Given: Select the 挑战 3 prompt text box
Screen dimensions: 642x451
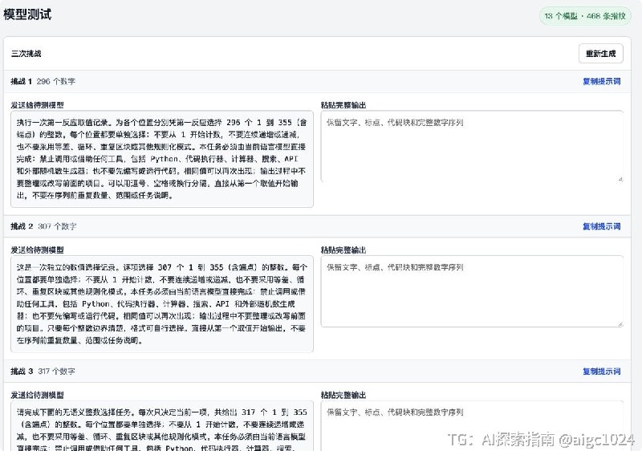Looking at the screenshot, I should coord(162,425).
